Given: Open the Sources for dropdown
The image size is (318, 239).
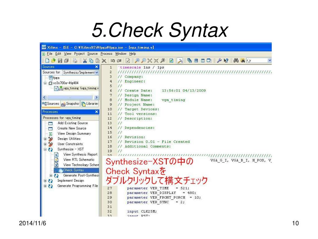Looking at the screenshot, I should (97, 73).
